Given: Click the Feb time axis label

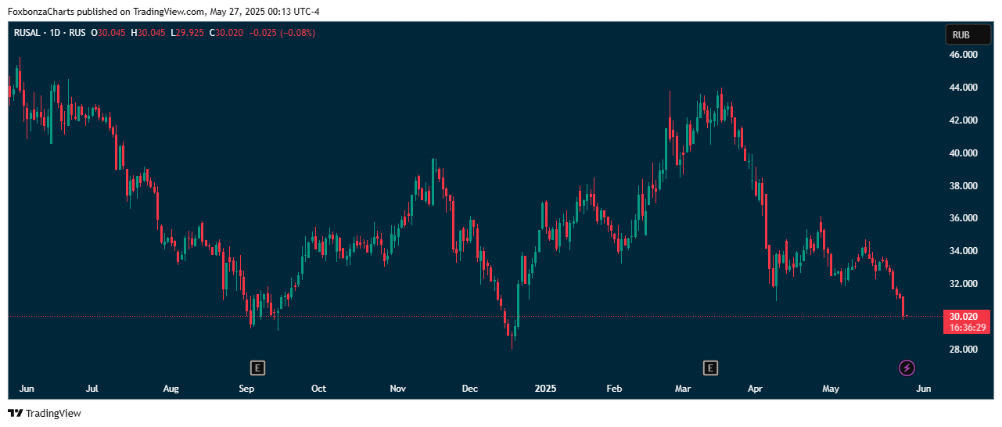Looking at the screenshot, I should click(614, 388).
